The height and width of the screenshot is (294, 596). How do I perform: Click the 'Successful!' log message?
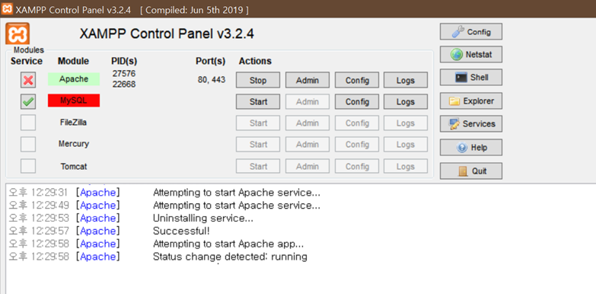(x=181, y=231)
